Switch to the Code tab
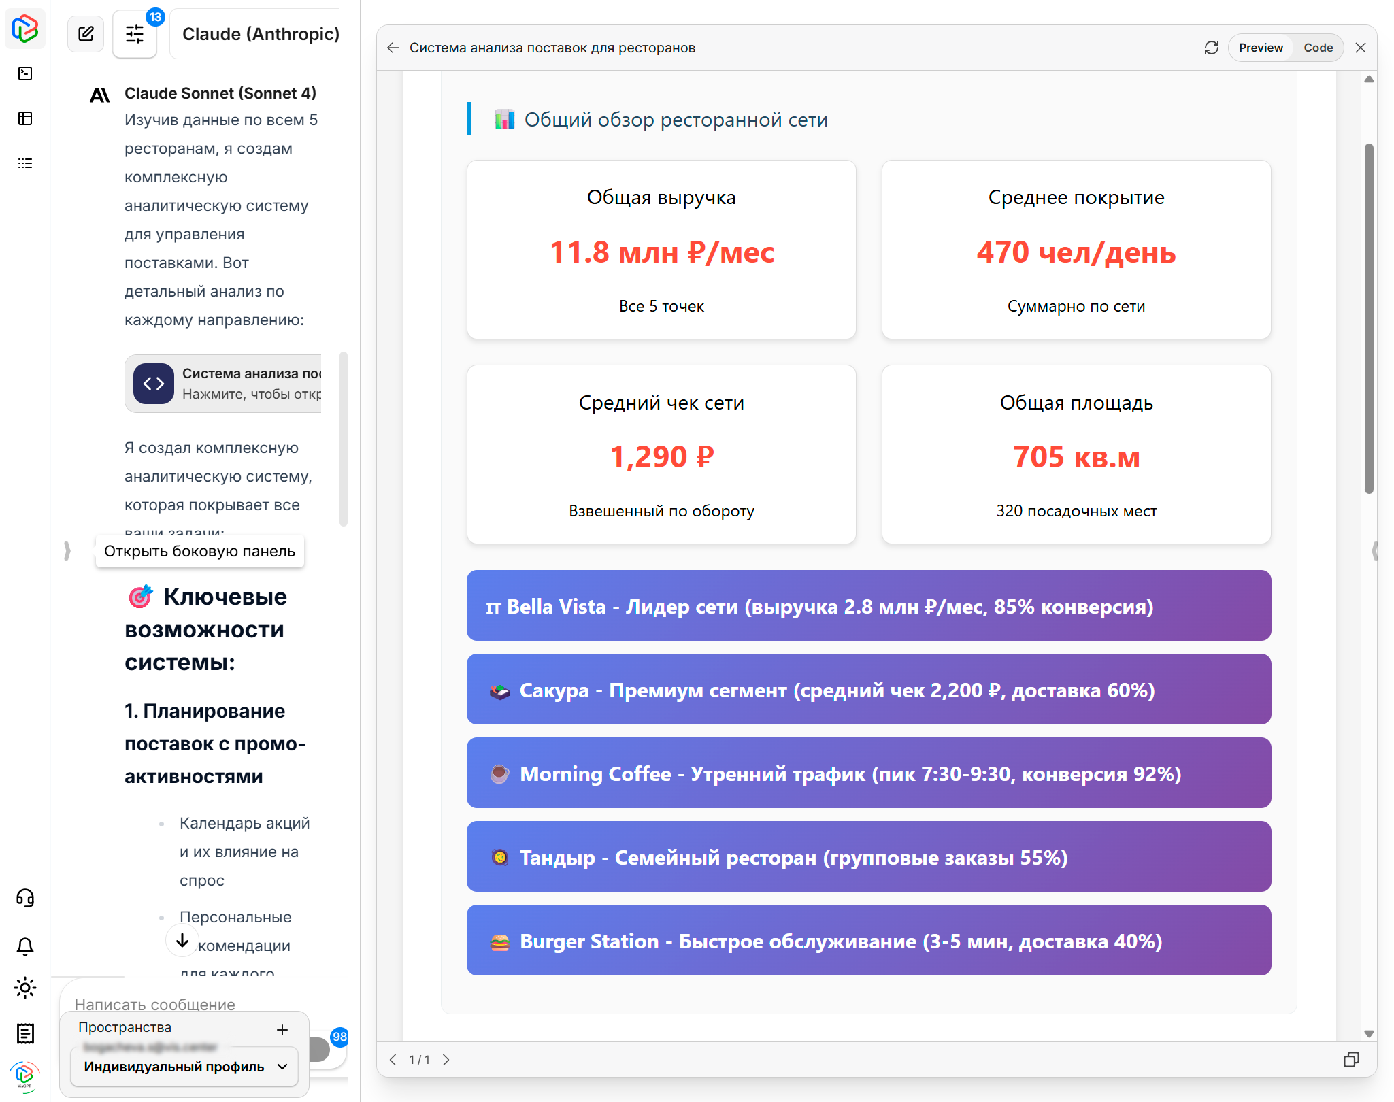The width and height of the screenshot is (1394, 1102). [x=1318, y=48]
